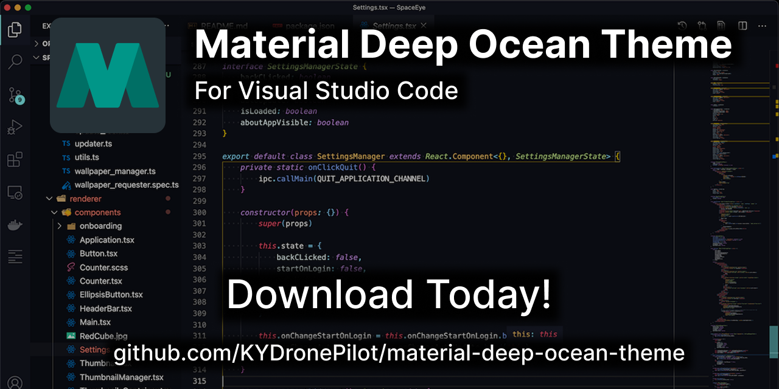Click the SettingsManager class name on line 295
Viewport: 779px width, 389px height.
coord(351,156)
